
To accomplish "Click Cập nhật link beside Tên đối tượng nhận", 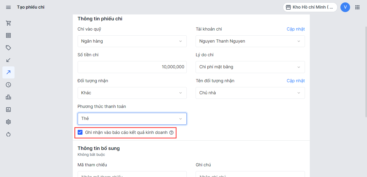I will pyautogui.click(x=296, y=81).
